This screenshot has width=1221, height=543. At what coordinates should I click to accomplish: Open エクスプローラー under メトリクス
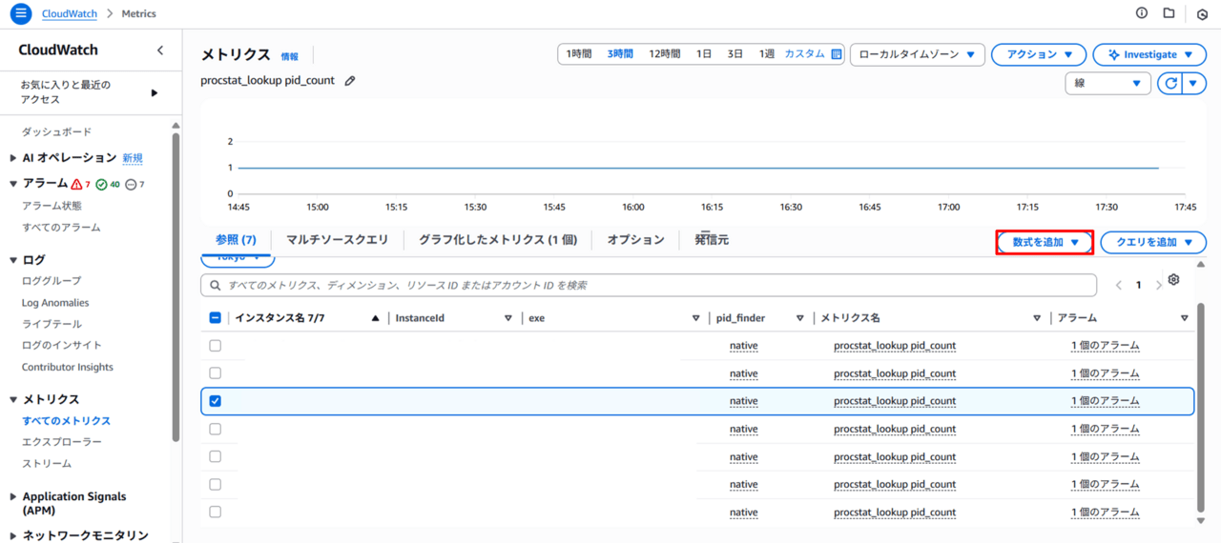(x=62, y=442)
